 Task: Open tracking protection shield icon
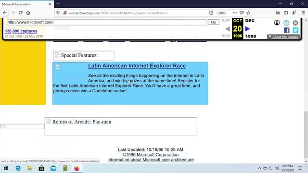58,13
